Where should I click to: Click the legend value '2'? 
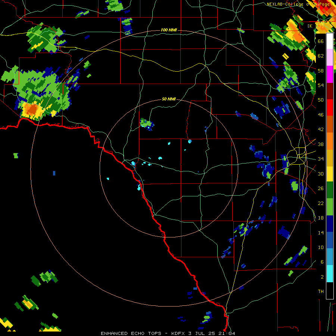tap(322, 277)
